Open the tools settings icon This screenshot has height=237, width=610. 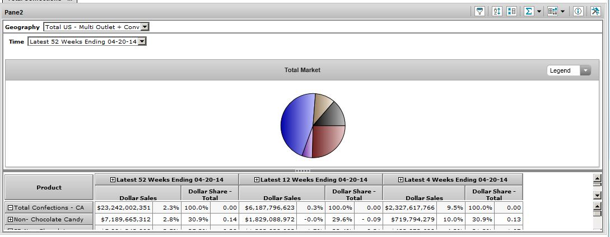(595, 11)
